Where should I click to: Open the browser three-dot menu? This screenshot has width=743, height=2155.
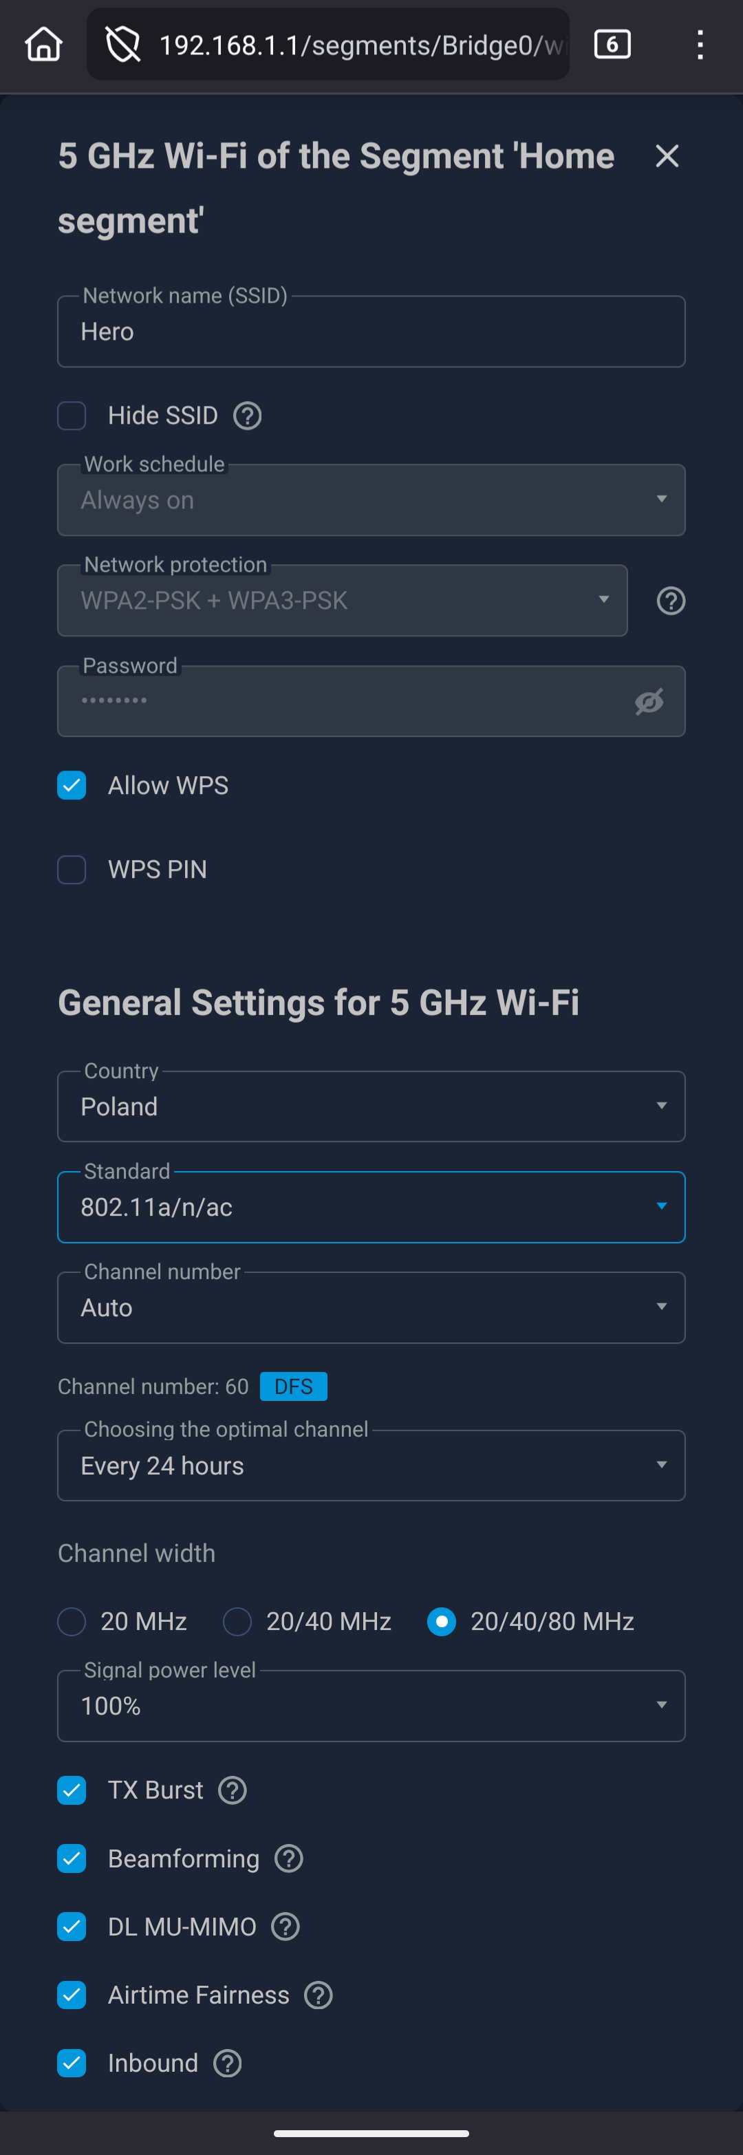pyautogui.click(x=700, y=44)
